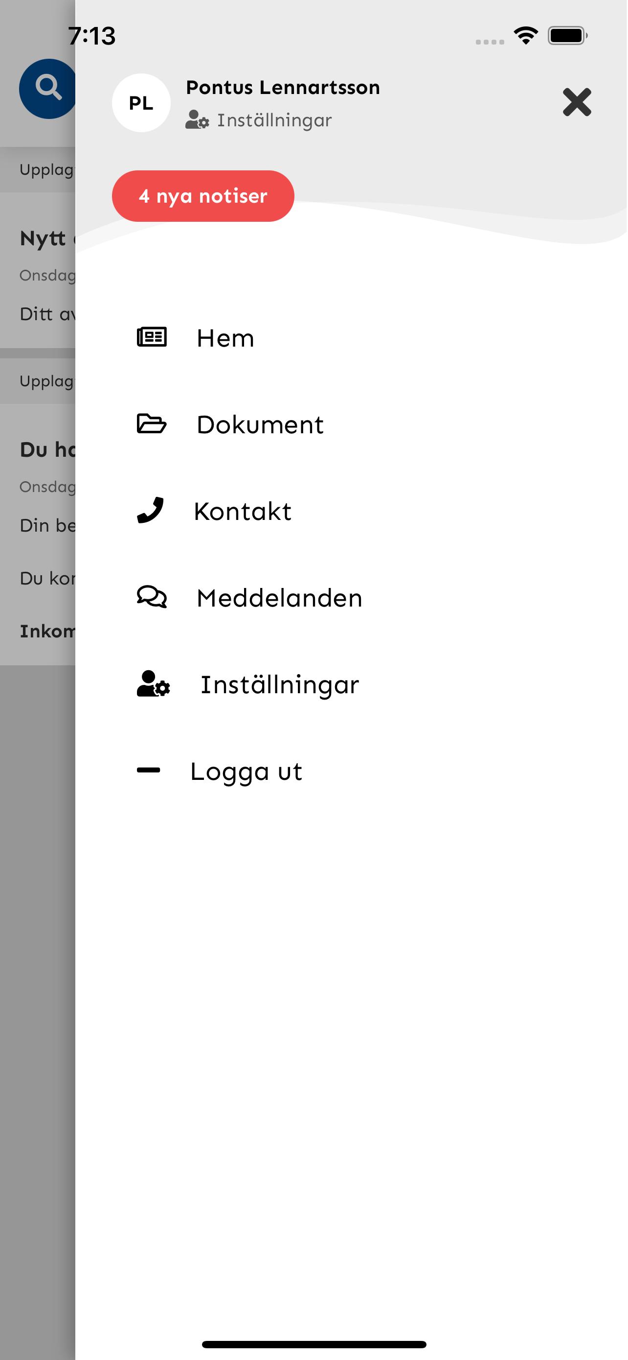
Task: Select the chat bubbles icon for Meddelanden
Action: 152,597
